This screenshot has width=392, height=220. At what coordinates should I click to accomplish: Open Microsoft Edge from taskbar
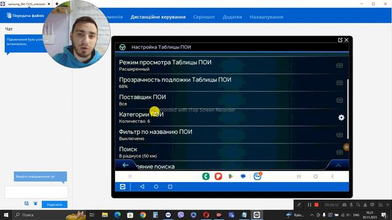click(x=118, y=215)
